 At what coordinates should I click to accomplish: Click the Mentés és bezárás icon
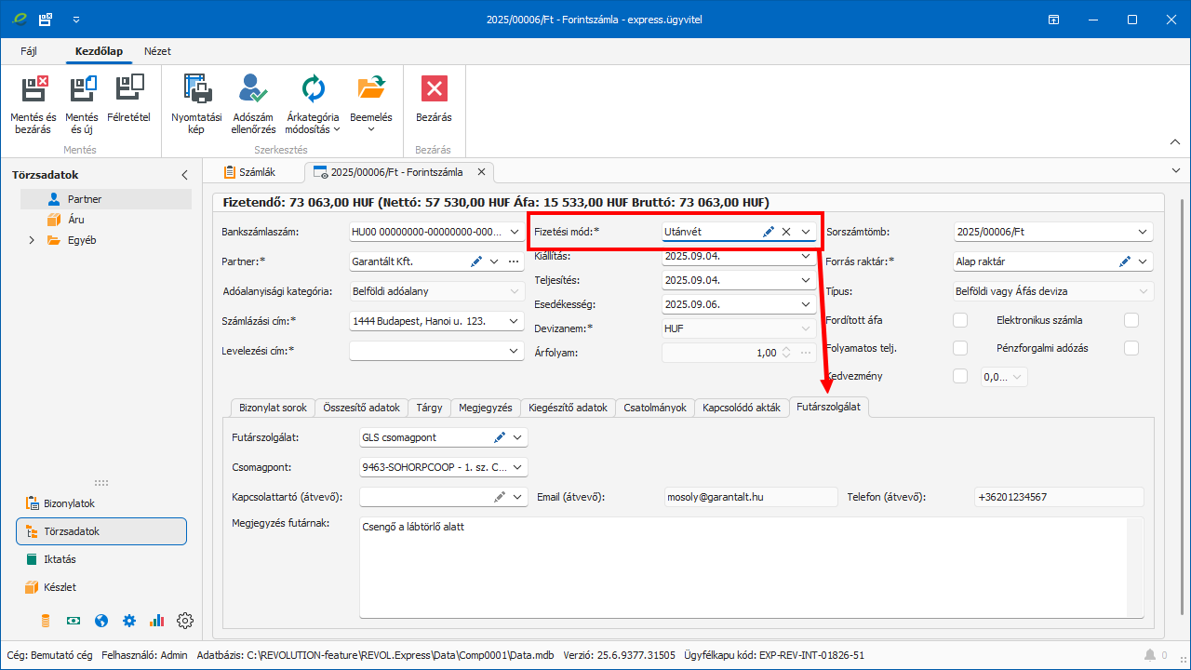pos(33,89)
